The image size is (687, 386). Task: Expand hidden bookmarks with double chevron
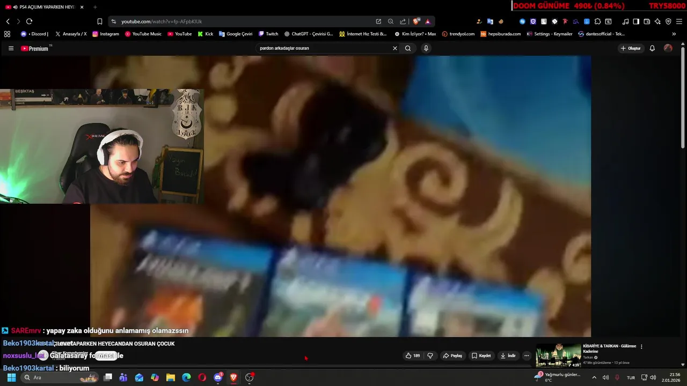[x=674, y=34]
